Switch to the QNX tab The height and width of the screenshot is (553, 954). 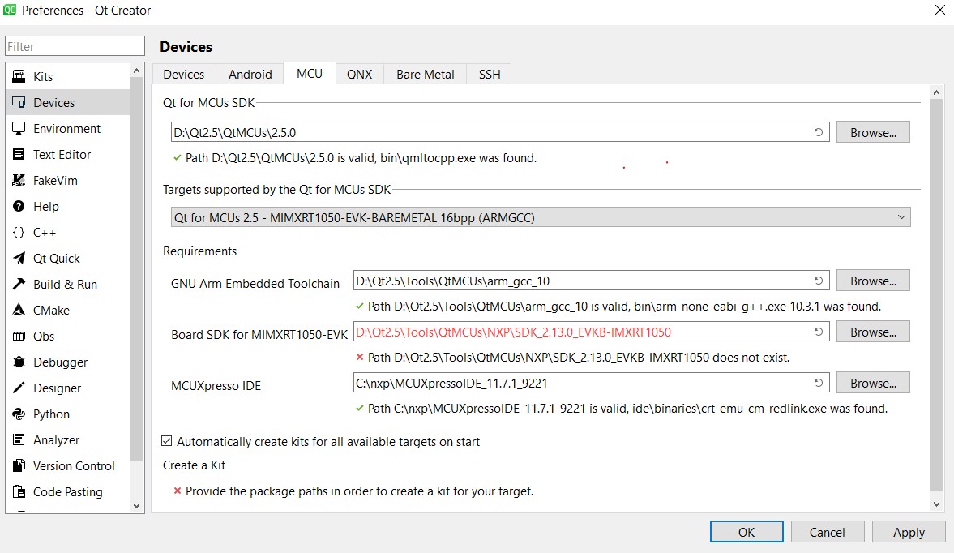pyautogui.click(x=360, y=75)
